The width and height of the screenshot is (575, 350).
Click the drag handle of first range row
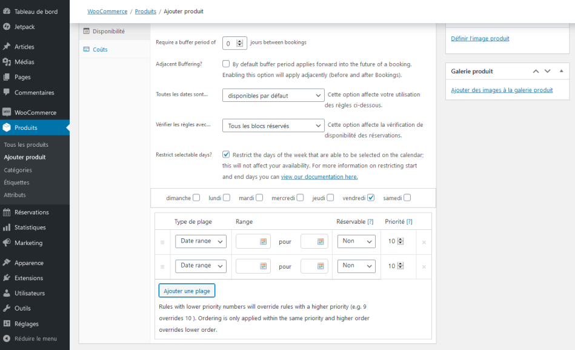click(x=162, y=242)
